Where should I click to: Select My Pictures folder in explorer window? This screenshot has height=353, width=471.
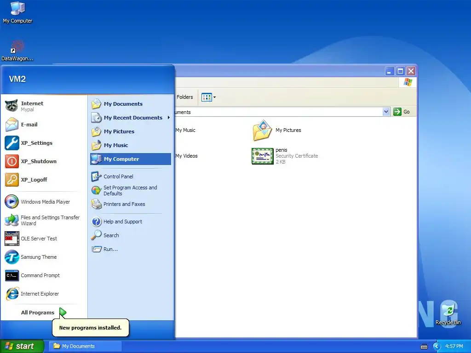(276, 130)
